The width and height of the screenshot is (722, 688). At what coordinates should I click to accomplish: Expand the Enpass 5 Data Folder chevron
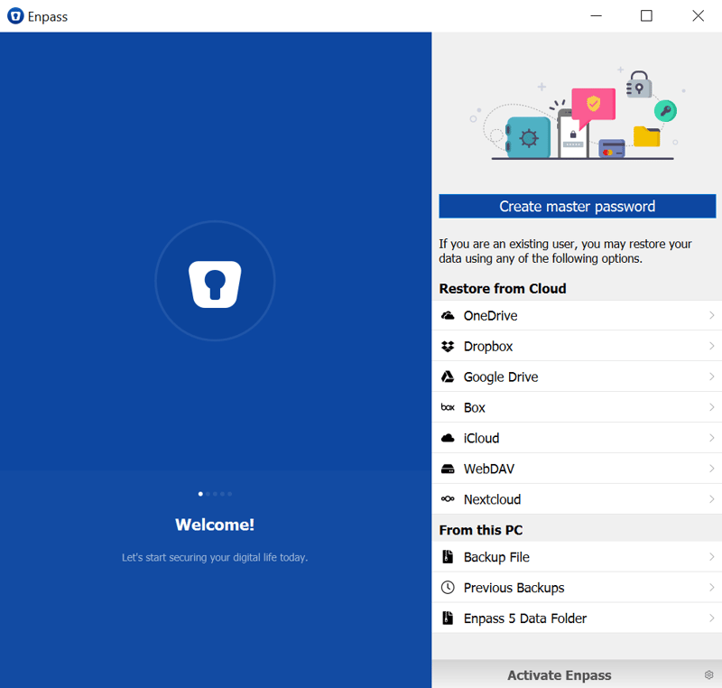pyautogui.click(x=712, y=618)
